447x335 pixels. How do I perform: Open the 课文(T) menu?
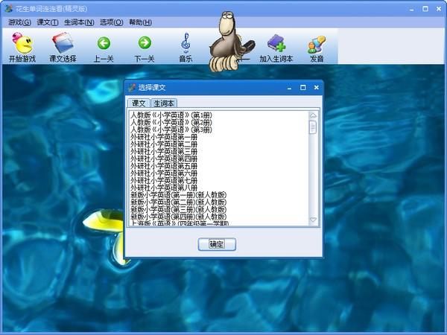click(x=48, y=22)
